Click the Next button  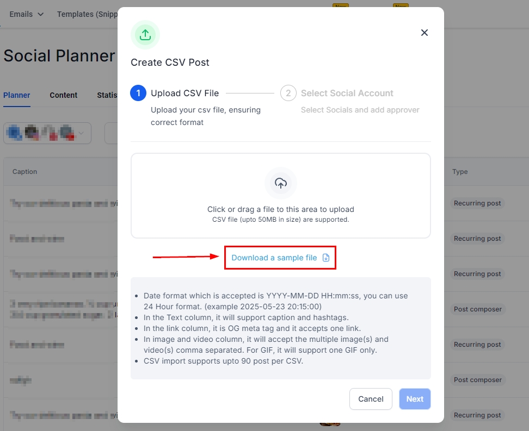pyautogui.click(x=415, y=399)
